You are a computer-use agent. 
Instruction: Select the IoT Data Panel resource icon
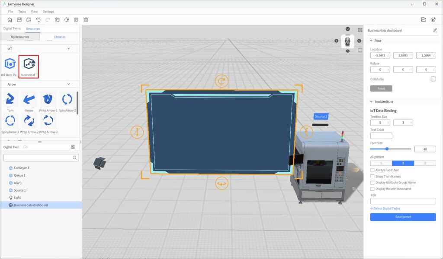[x=10, y=64]
